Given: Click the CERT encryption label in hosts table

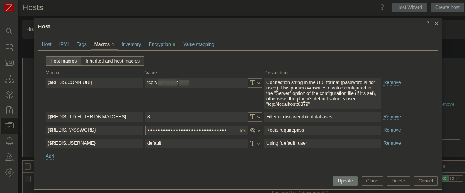Looking at the screenshot, I should (x=456, y=179).
